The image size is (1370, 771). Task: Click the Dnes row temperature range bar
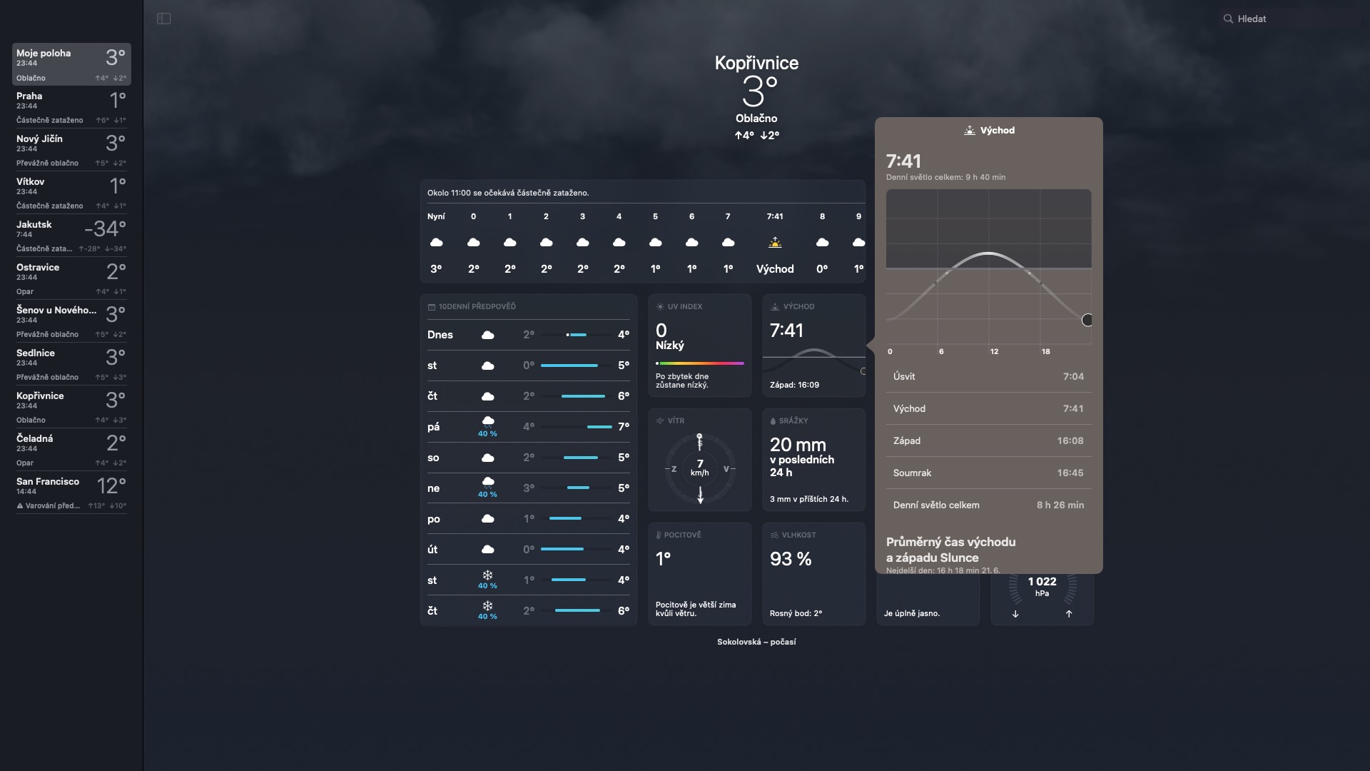(x=577, y=335)
